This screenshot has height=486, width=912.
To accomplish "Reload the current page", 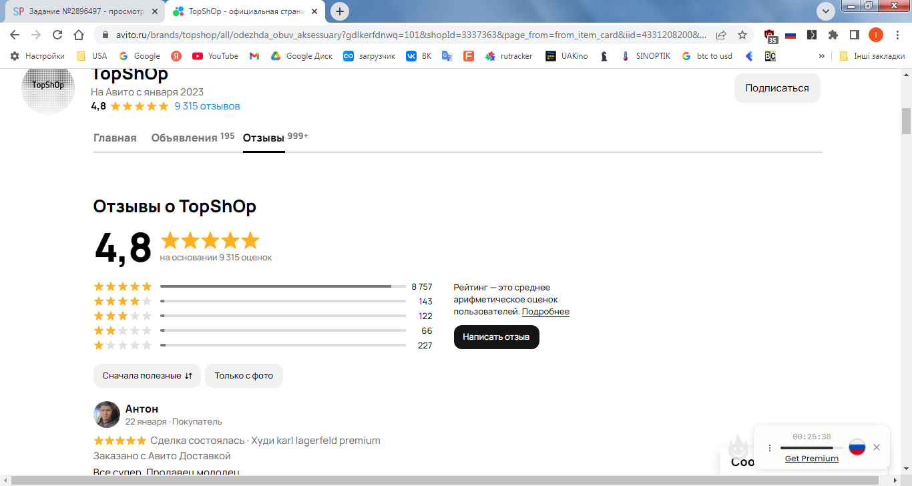I will click(57, 35).
